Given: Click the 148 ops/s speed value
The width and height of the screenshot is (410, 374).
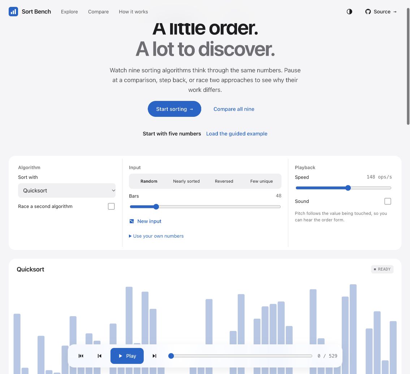Looking at the screenshot, I should [x=379, y=177].
